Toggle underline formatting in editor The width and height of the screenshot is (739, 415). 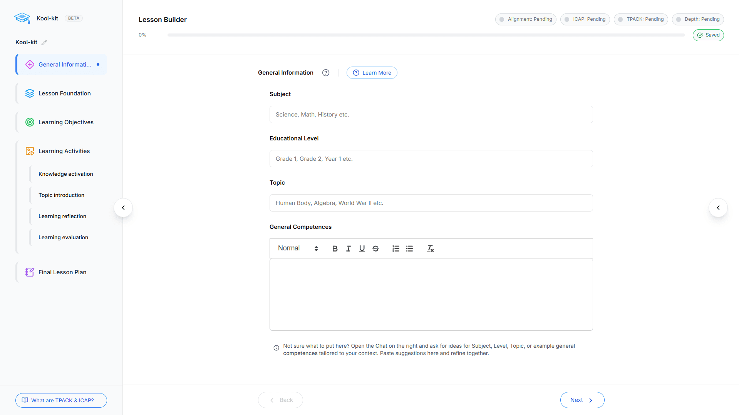point(362,248)
